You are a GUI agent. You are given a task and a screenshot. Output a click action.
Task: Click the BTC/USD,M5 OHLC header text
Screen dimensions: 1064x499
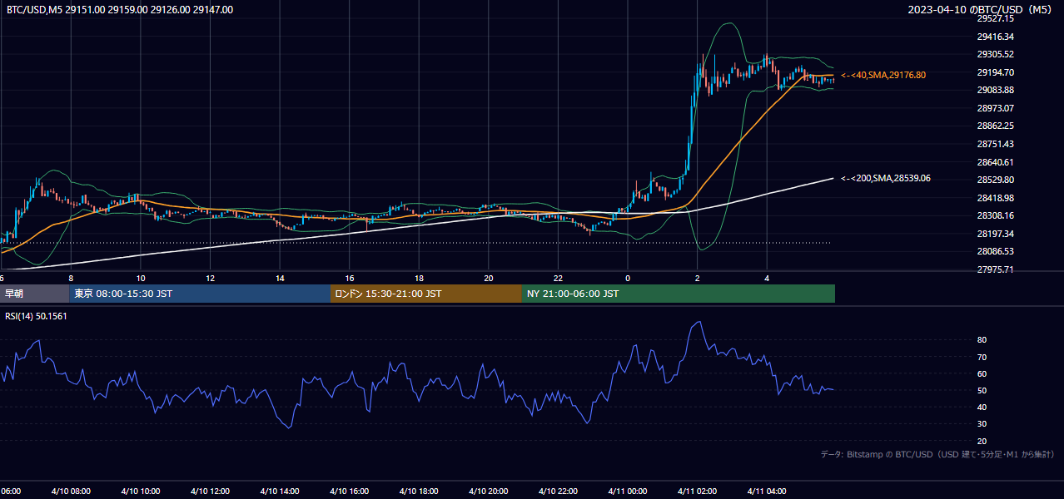(x=120, y=10)
